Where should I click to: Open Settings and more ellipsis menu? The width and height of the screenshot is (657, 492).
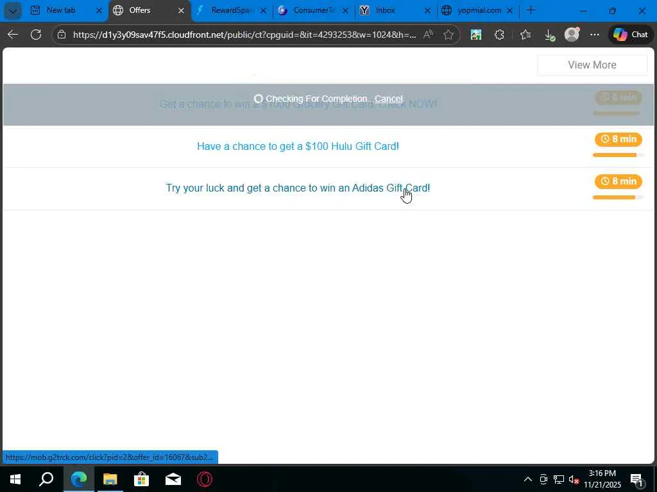595,35
